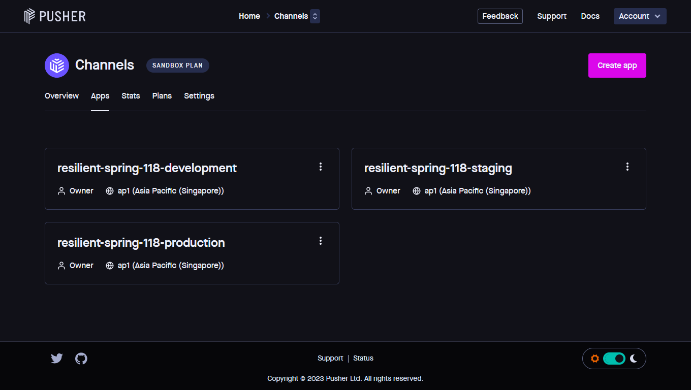Click 'Owner' on the production app card
691x390 pixels.
(81, 266)
